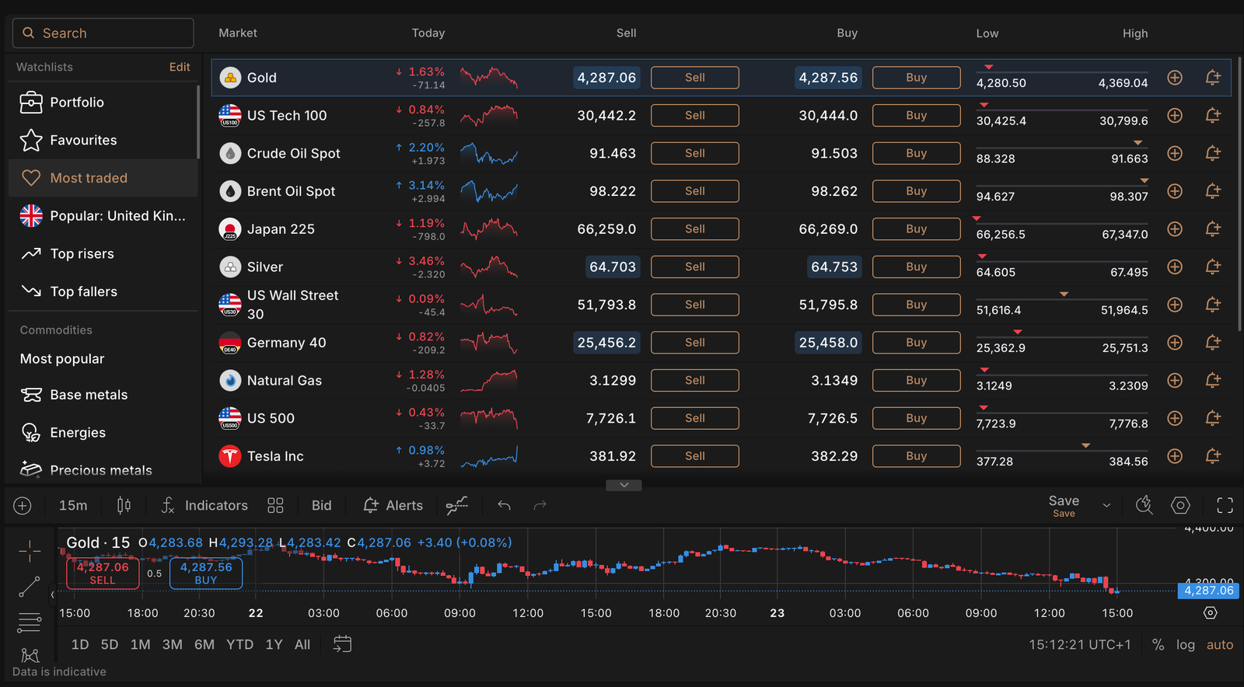The image size is (1244, 687).
Task: Set a price alert for Gold
Action: 1212,78
